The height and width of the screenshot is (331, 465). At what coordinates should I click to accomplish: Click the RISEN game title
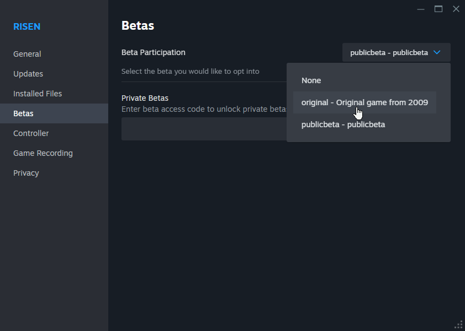click(27, 26)
